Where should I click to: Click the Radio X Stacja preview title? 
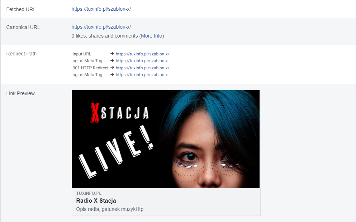pos(96,201)
